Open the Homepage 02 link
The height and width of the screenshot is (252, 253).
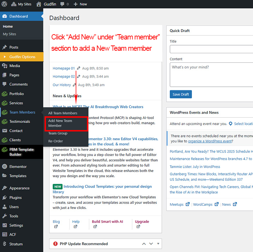click(x=64, y=76)
